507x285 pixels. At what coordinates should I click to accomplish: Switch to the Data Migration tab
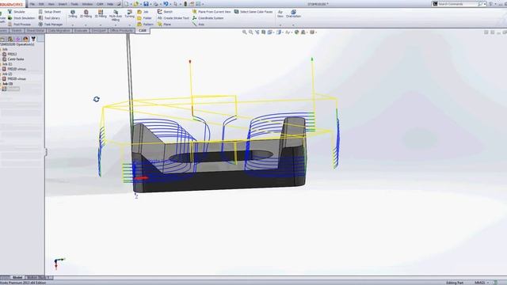click(x=59, y=30)
